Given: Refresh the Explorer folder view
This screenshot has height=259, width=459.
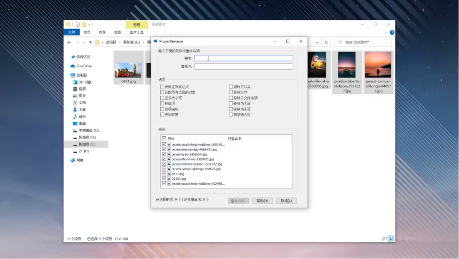Looking at the screenshot, I should [x=326, y=43].
